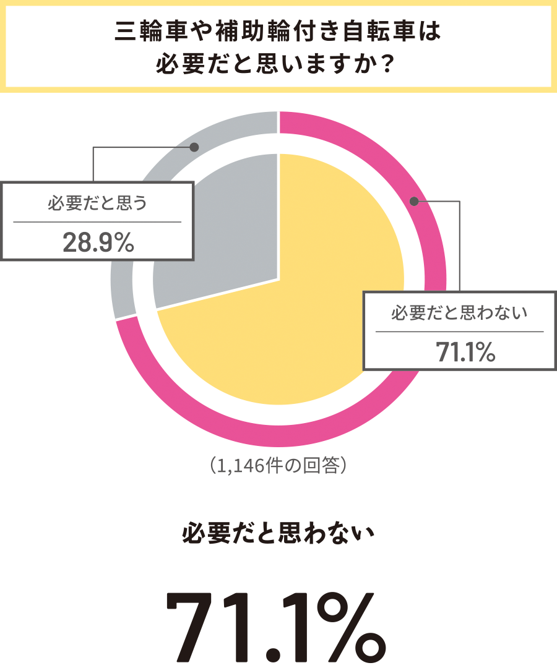Click the dark dot marker on the pink ring
The height and width of the screenshot is (668, 557).
click(x=414, y=201)
